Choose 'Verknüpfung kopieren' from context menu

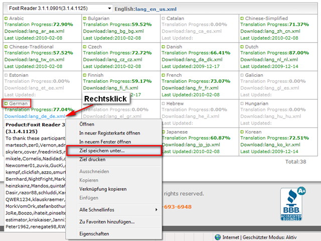pyautogui.click(x=102, y=189)
